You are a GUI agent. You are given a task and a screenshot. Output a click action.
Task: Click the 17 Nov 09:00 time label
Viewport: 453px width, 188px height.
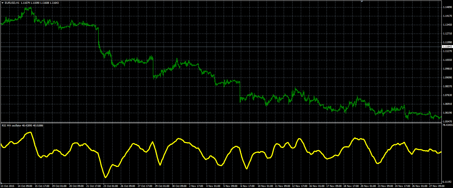(x=334, y=186)
